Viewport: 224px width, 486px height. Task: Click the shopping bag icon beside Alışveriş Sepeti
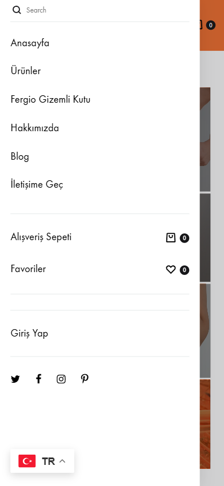(170, 238)
